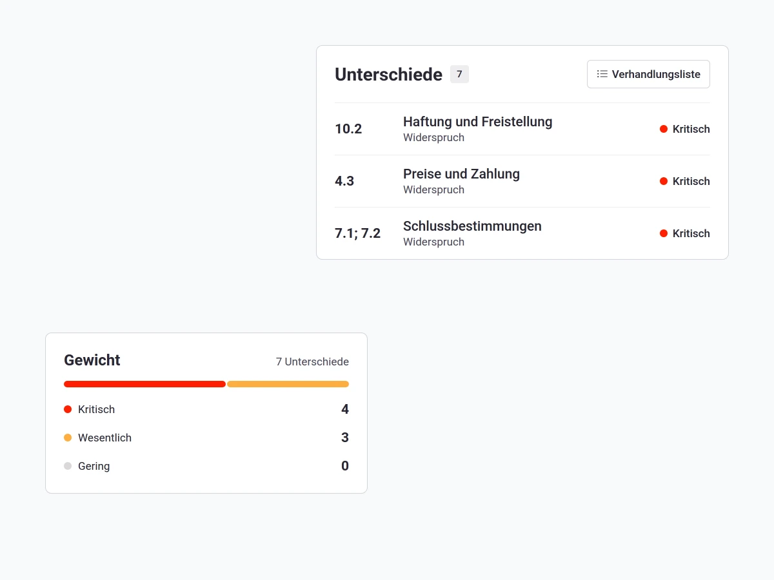Click the Wesentlich legend label

pyautogui.click(x=104, y=438)
